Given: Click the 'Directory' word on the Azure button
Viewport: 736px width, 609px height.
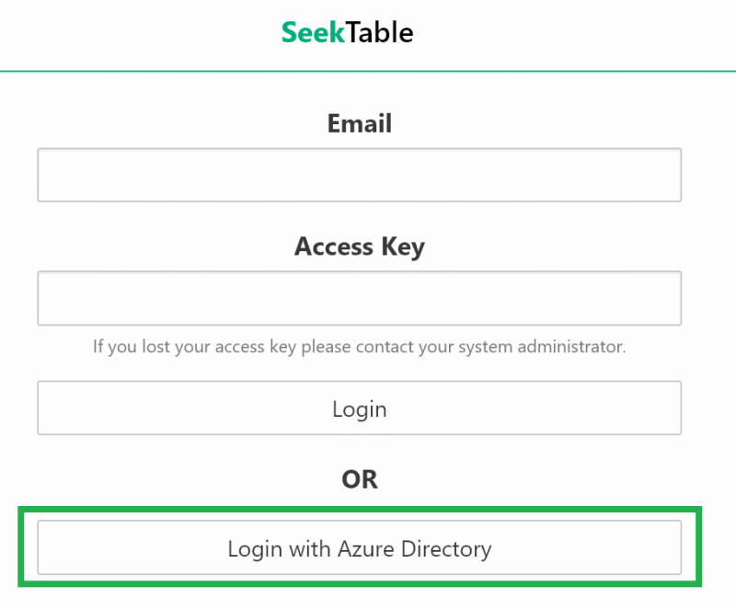Looking at the screenshot, I should click(446, 549).
